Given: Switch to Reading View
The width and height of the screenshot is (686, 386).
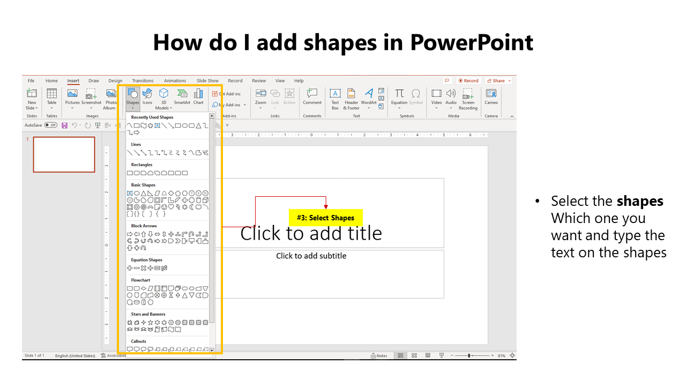Looking at the screenshot, I should click(x=428, y=355).
